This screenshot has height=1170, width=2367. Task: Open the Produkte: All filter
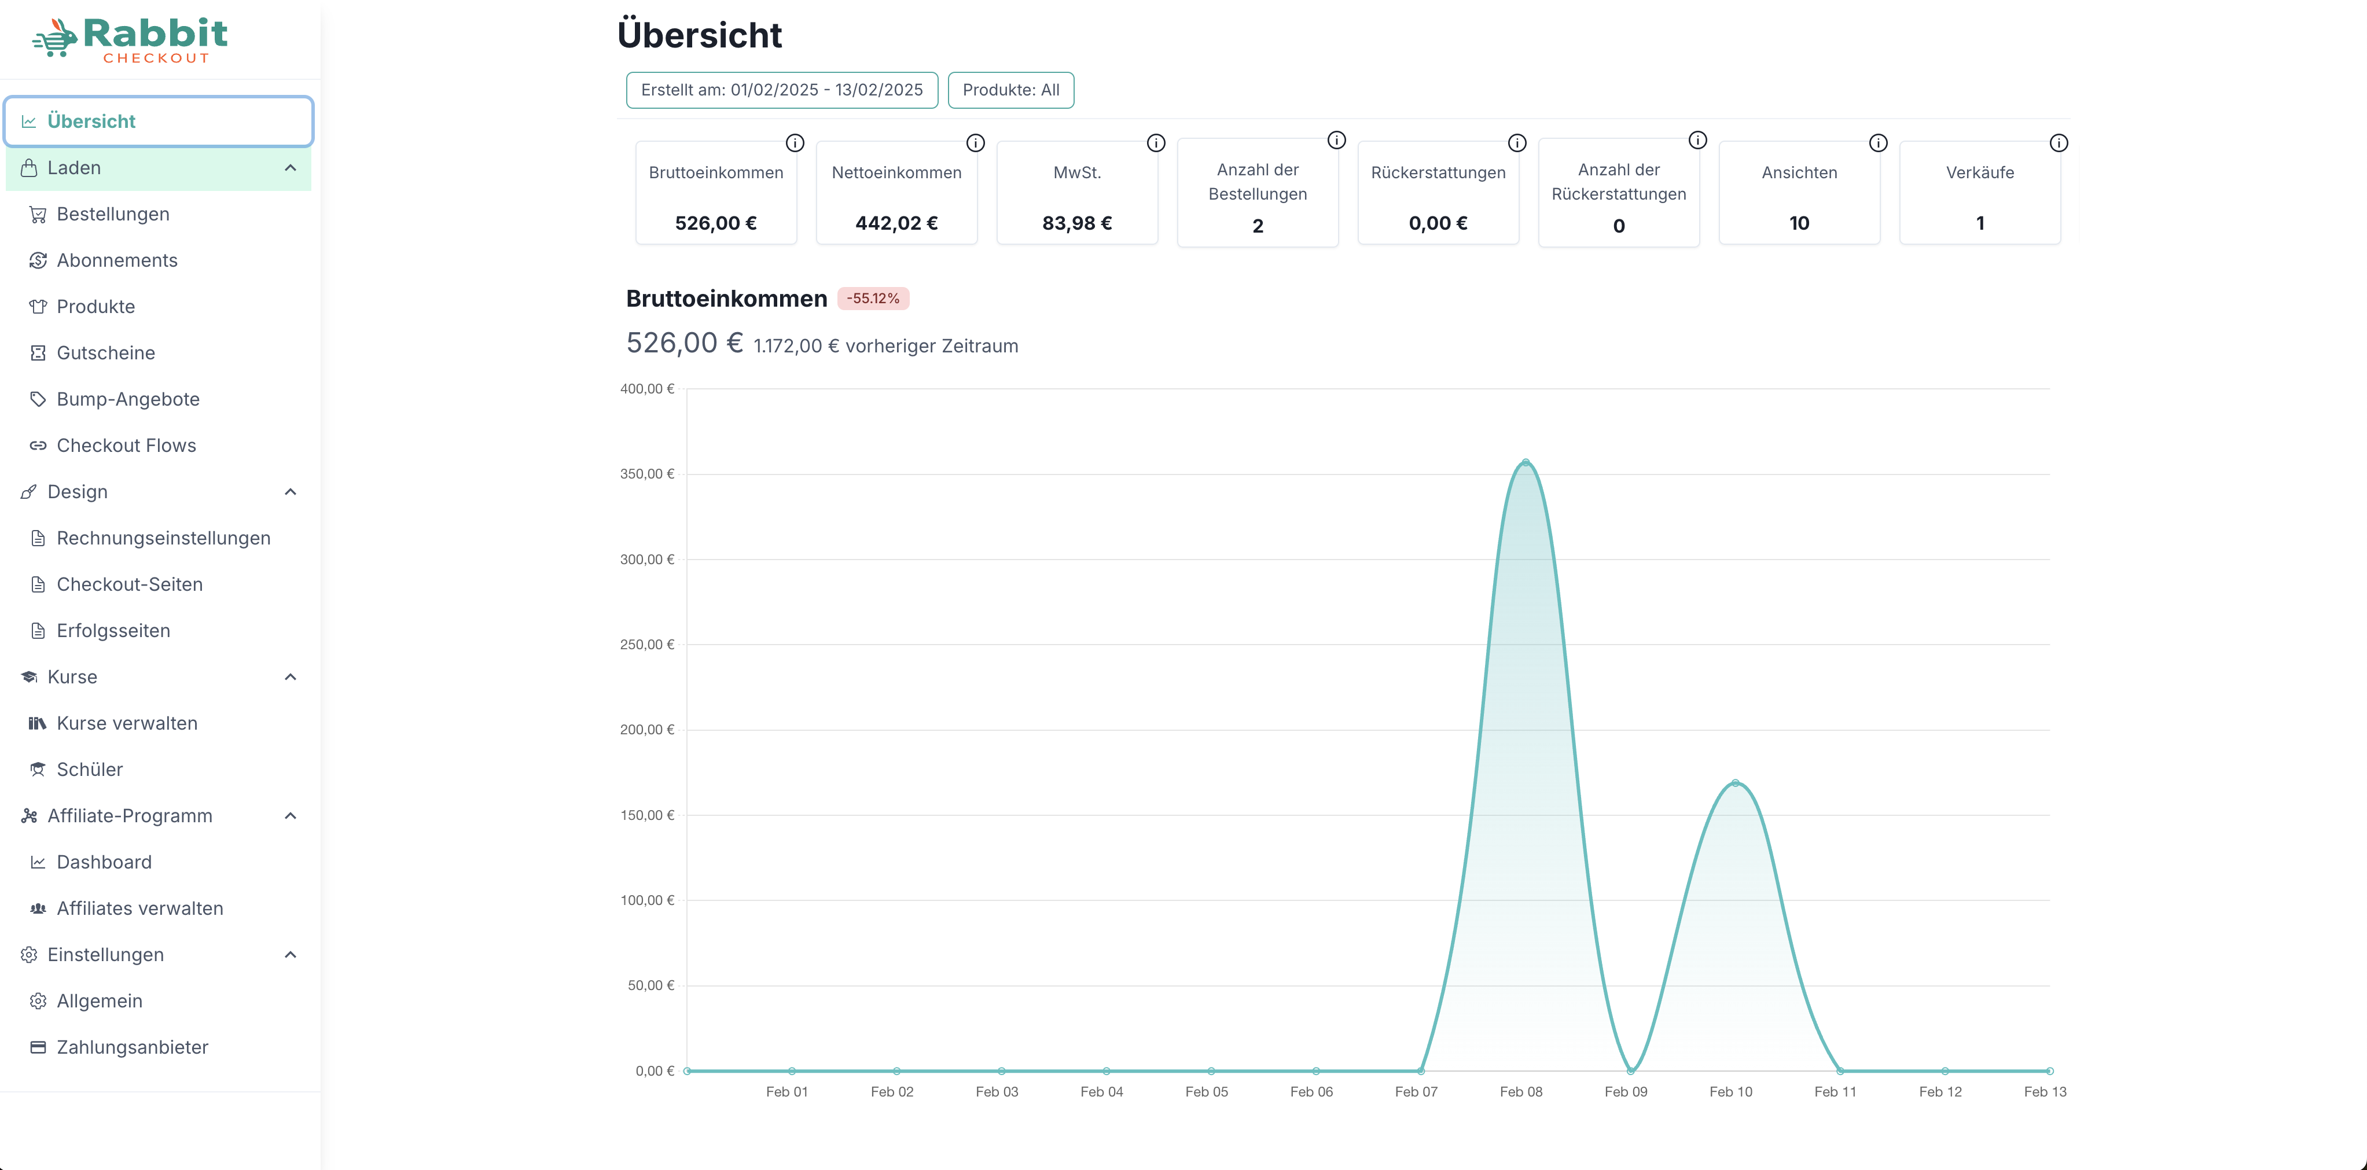1010,90
